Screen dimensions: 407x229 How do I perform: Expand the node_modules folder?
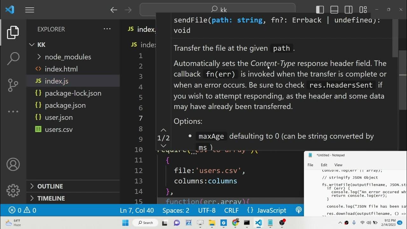68,57
